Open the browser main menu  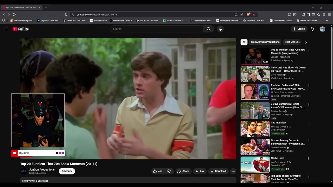point(329,15)
